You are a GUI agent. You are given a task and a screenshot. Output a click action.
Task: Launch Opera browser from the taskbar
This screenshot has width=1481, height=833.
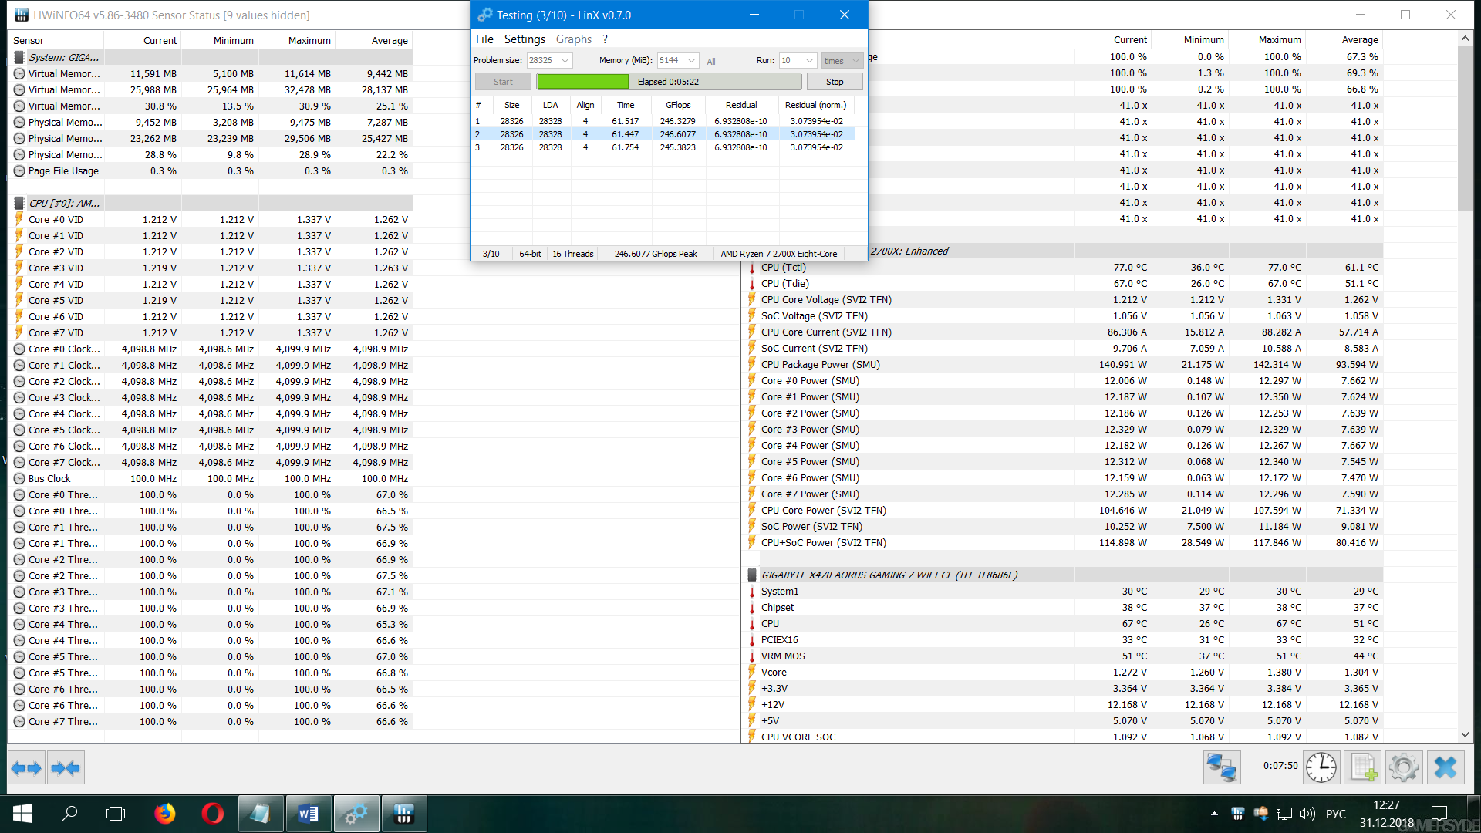(x=212, y=814)
